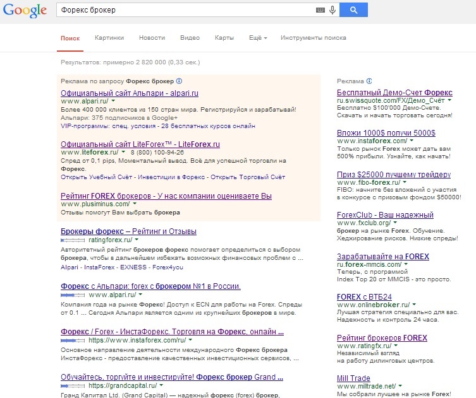
Task: Click phone number '8 (800) 100-94-26'
Action: [x=157, y=153]
